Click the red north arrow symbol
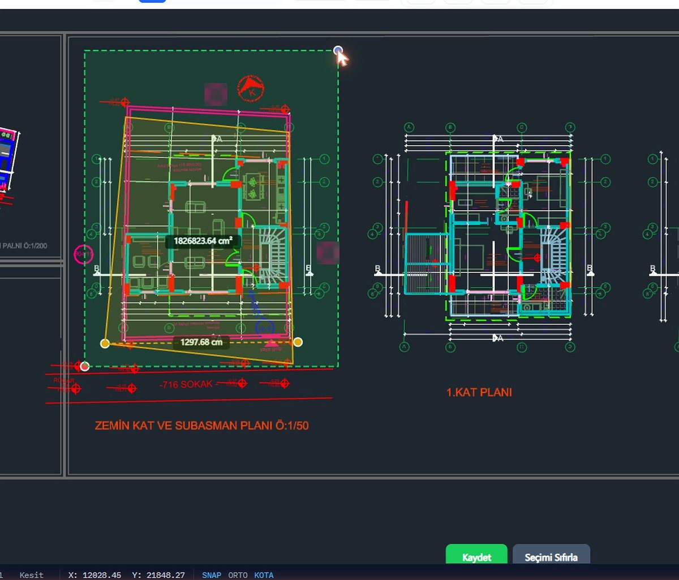The image size is (679, 580). tap(250, 88)
